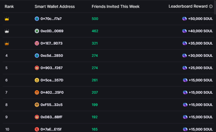Click the Friends Invited This Week column header

coord(115,7)
